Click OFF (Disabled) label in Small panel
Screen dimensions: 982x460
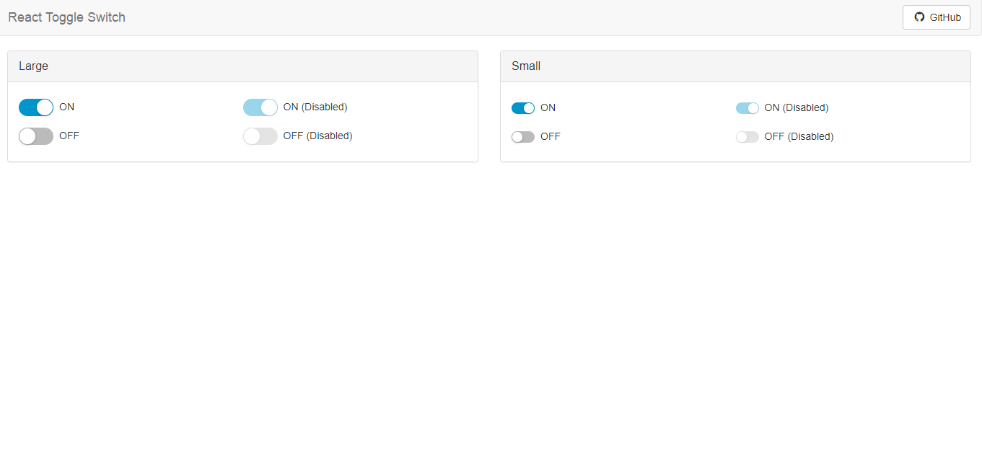point(799,136)
